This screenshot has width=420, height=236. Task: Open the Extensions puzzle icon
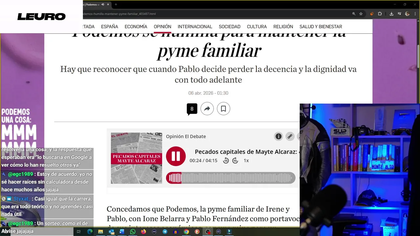click(380, 14)
